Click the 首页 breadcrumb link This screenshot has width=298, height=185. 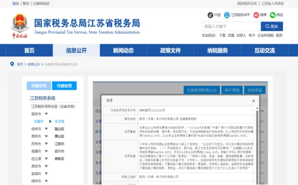(20, 64)
